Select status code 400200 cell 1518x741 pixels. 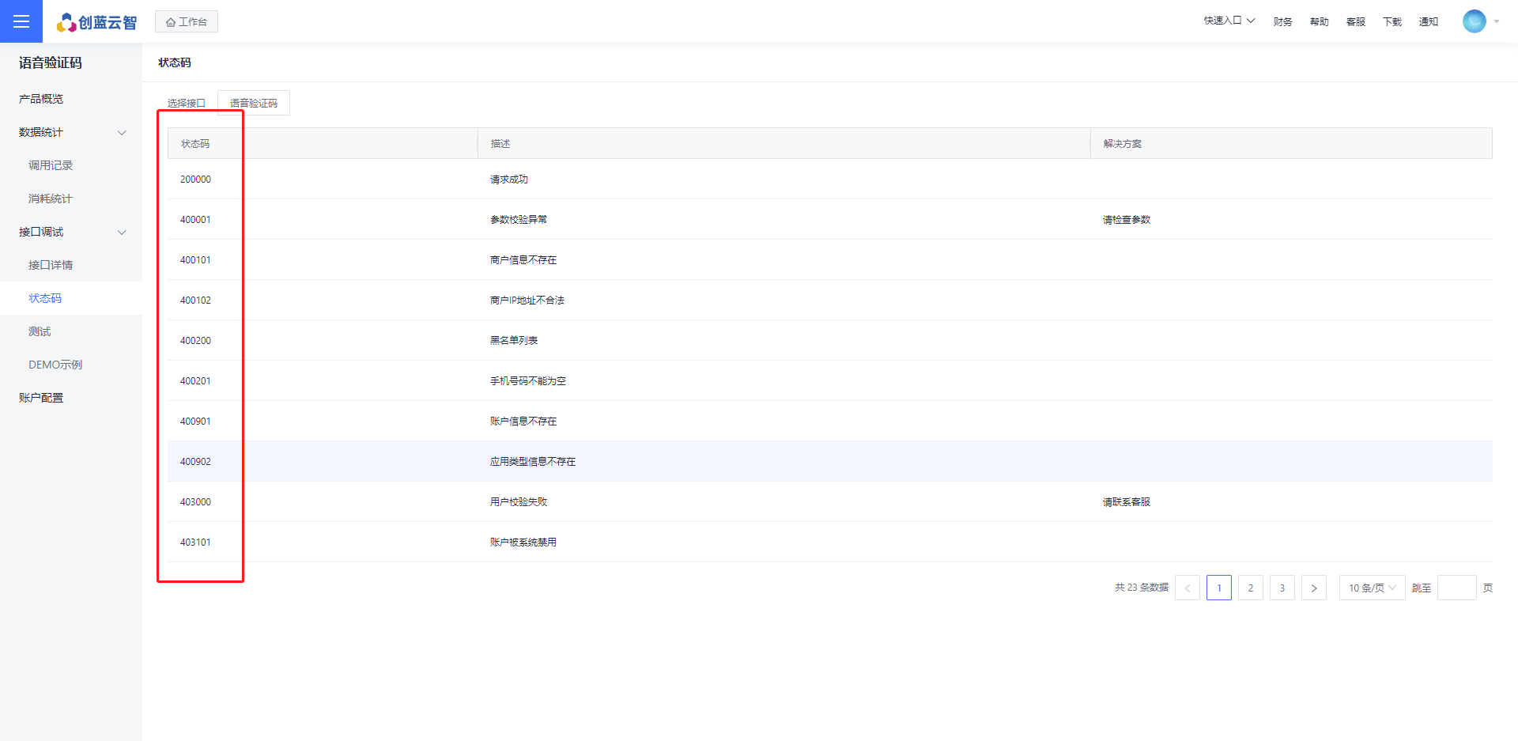(x=195, y=341)
